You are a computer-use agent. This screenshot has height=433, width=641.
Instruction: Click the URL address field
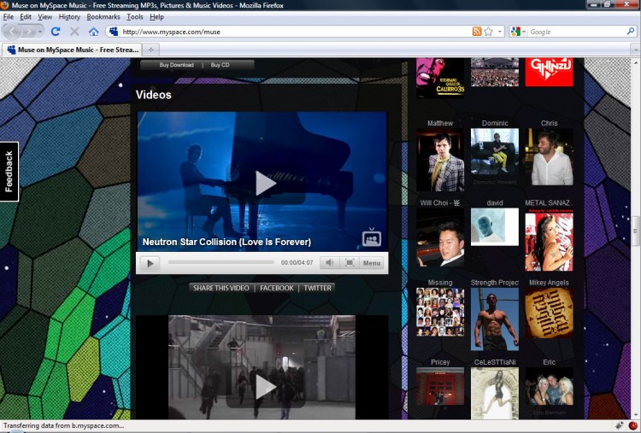(296, 32)
